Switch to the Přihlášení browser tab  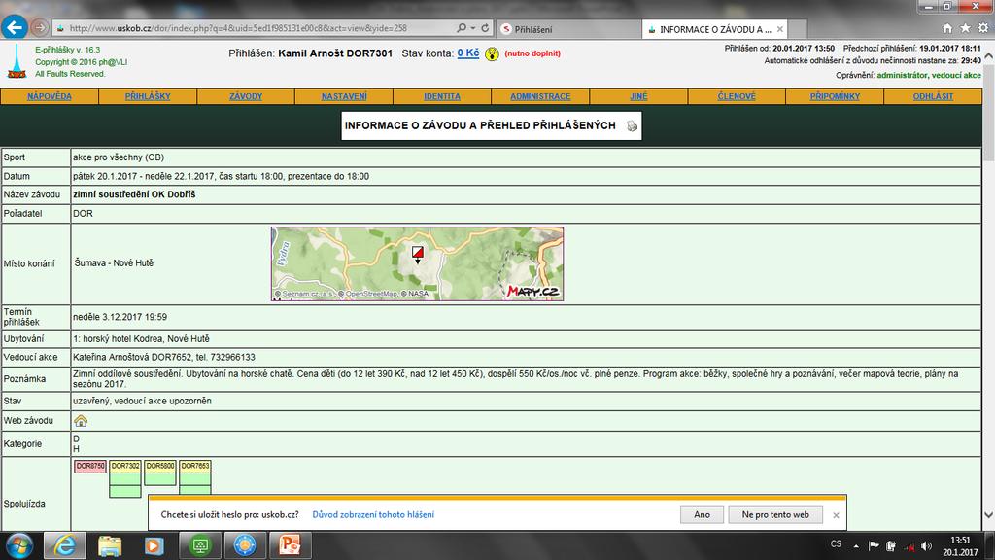click(568, 29)
